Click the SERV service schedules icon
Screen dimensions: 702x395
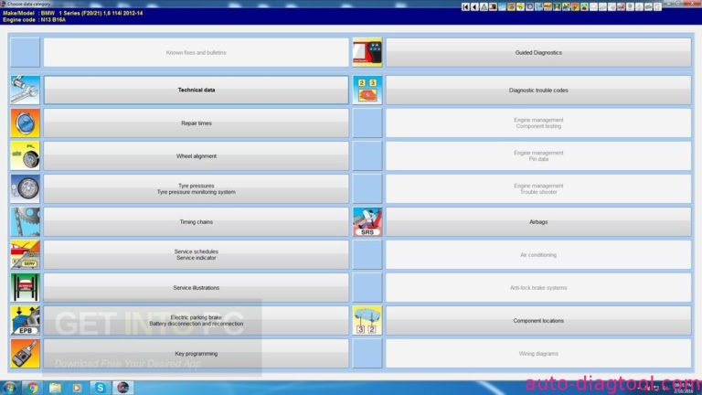click(x=25, y=255)
